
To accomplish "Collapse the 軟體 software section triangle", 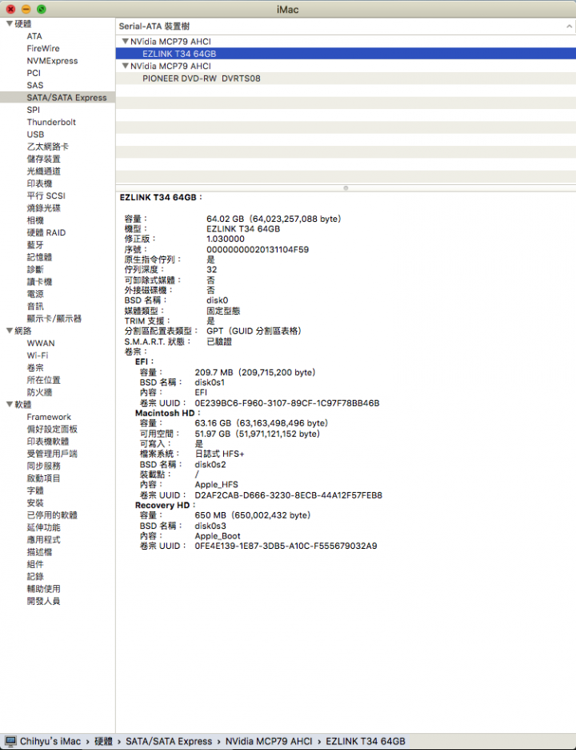I will (x=9, y=404).
